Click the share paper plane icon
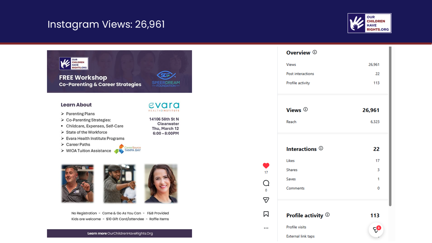 266,200
